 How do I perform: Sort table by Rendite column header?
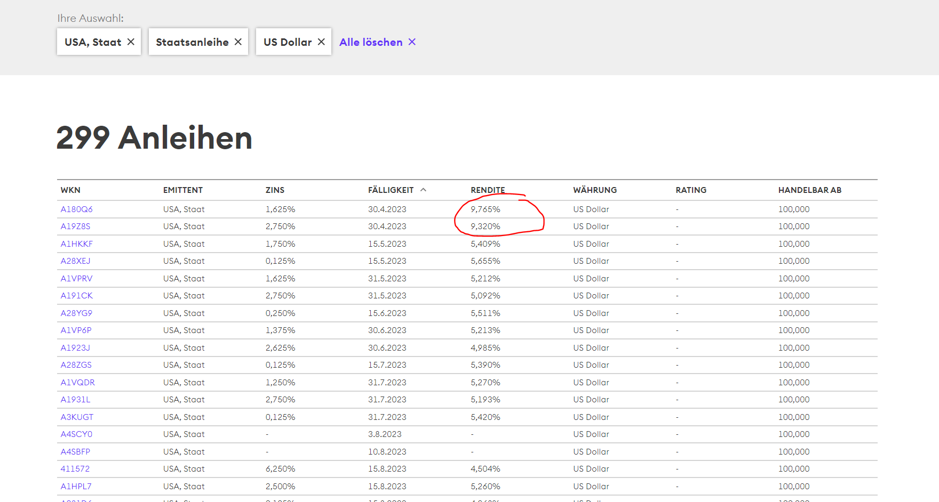coord(487,190)
